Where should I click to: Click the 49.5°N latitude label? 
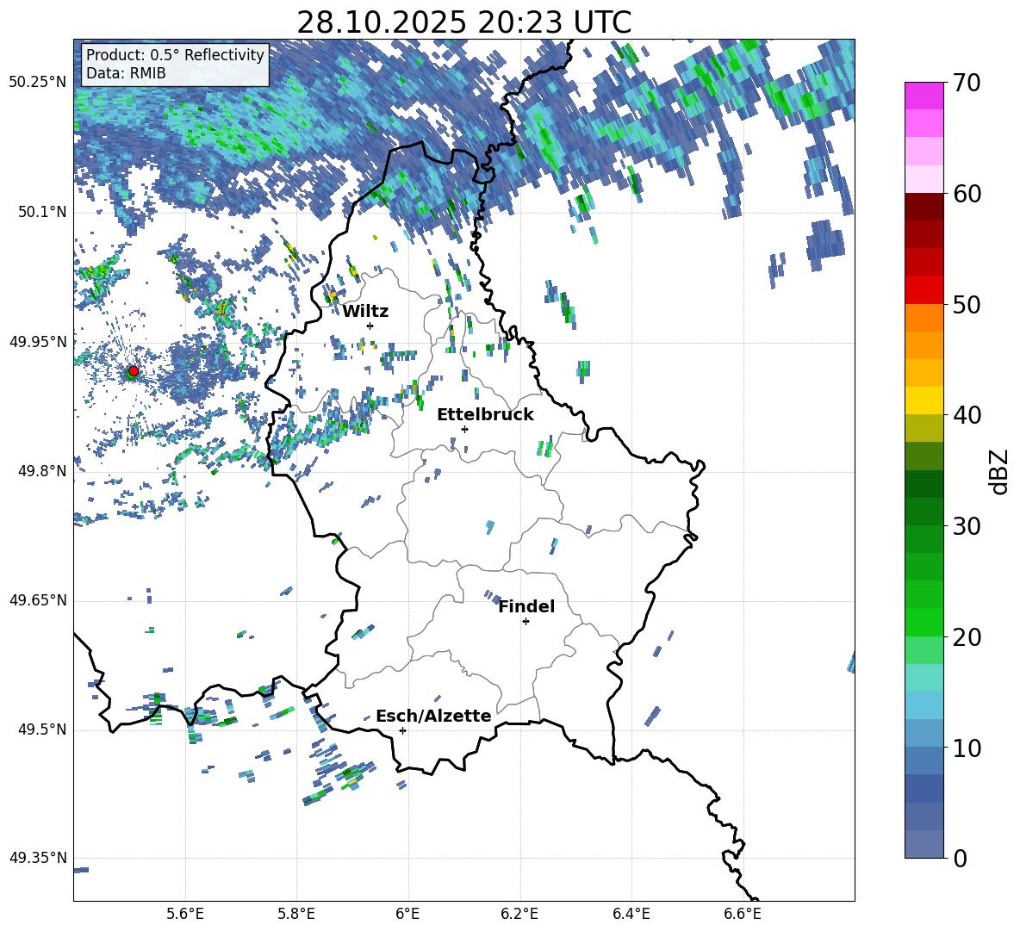click(x=41, y=729)
